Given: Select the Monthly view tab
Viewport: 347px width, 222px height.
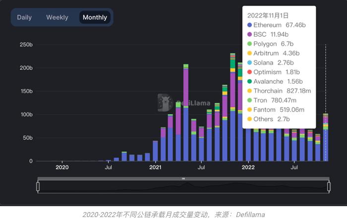Looking at the screenshot, I should tap(95, 17).
